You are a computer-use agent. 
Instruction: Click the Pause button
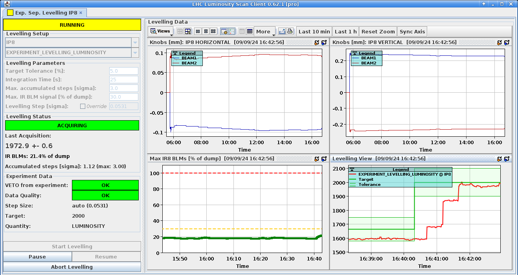coord(37,257)
